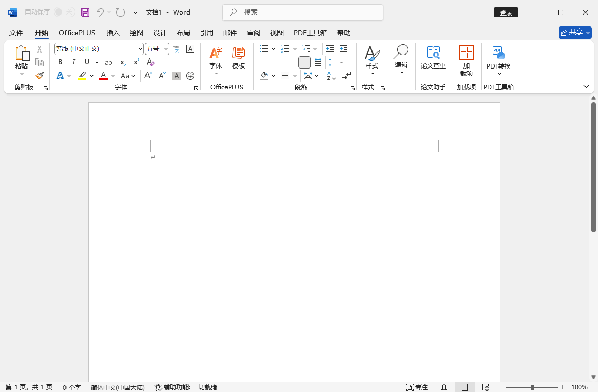Toggle the show/hide paragraph marks icon
The height and width of the screenshot is (392, 598).
pos(347,76)
